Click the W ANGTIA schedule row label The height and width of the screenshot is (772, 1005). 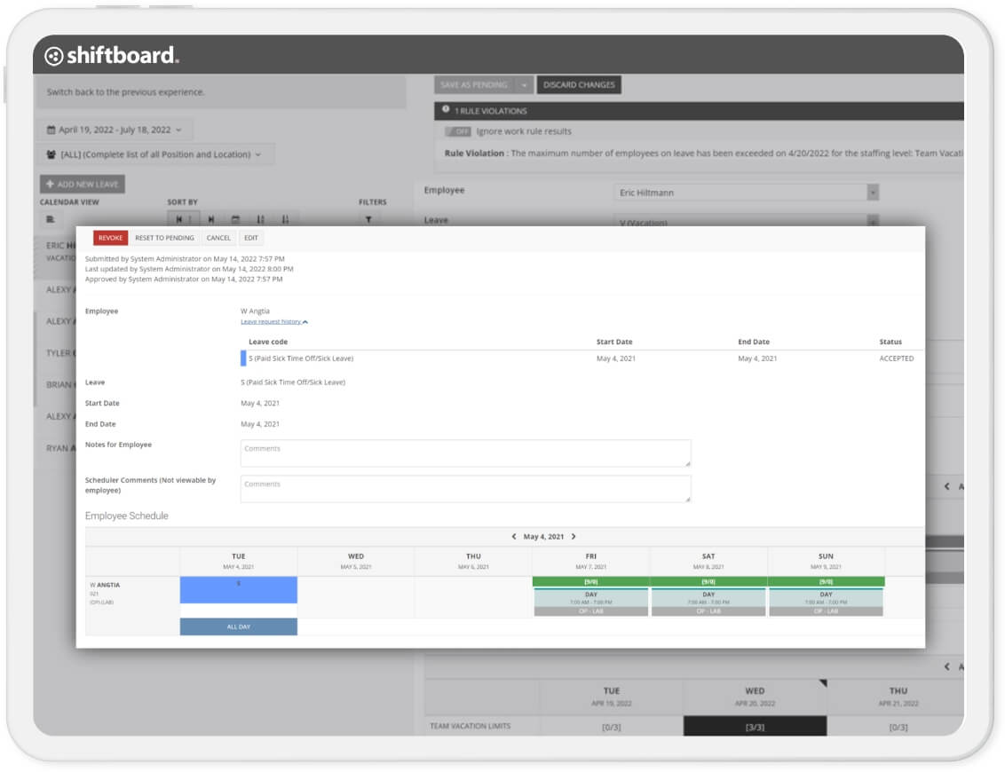(x=105, y=585)
